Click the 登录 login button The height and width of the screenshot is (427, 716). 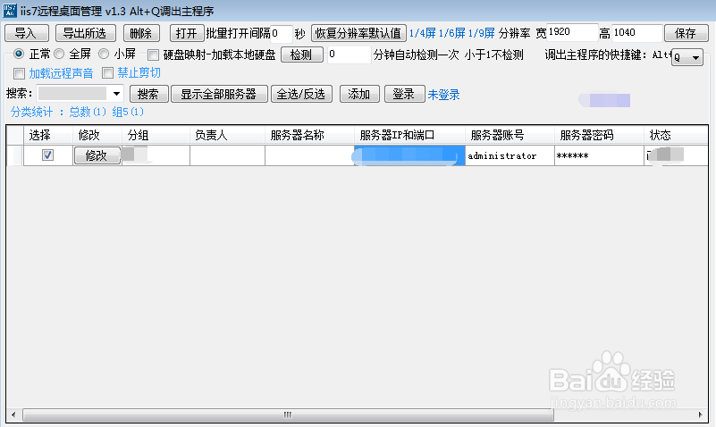(404, 94)
